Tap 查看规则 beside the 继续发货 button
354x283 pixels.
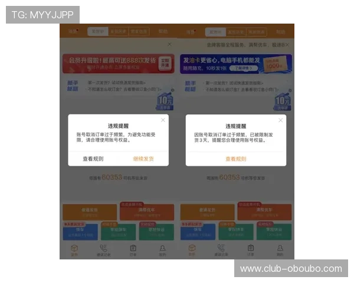93,159
